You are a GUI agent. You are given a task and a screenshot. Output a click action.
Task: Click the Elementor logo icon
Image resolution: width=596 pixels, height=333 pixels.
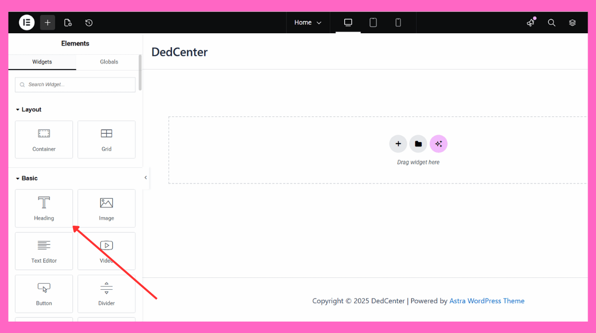[x=27, y=22]
